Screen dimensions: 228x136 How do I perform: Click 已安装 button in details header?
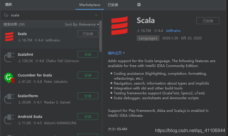208,21
